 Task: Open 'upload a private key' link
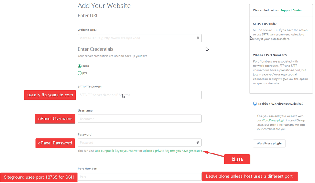[x=156, y=151]
